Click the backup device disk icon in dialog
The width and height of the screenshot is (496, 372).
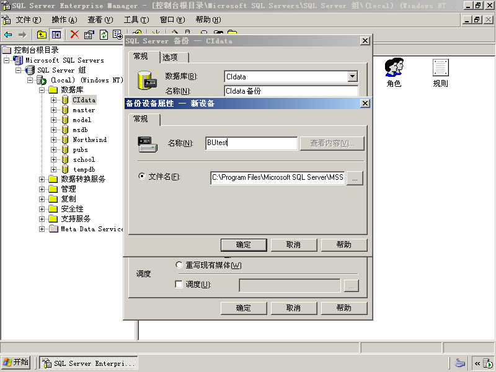coord(148,144)
